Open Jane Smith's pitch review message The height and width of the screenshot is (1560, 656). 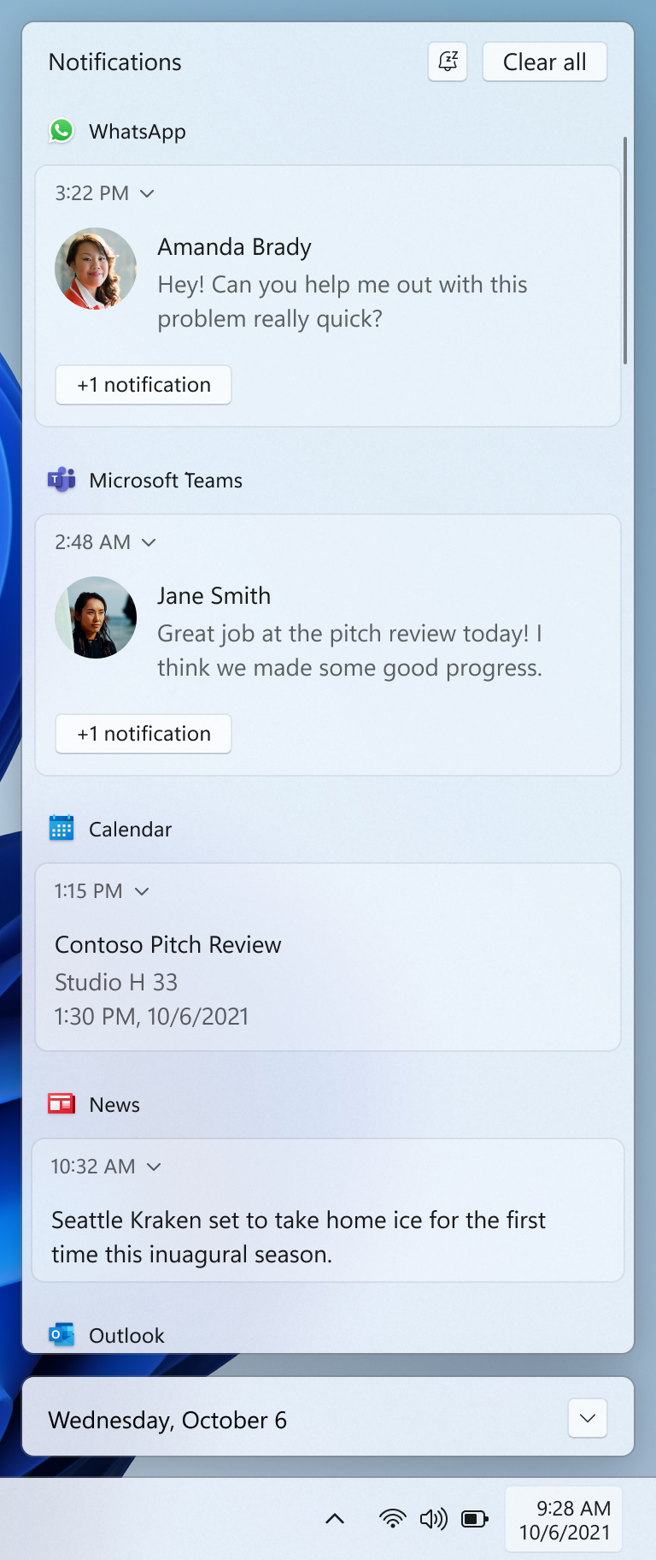click(350, 651)
